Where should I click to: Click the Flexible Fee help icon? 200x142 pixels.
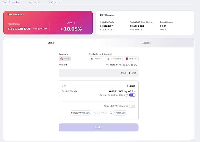point(76,91)
